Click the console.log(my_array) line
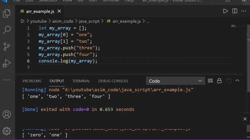 68,61
